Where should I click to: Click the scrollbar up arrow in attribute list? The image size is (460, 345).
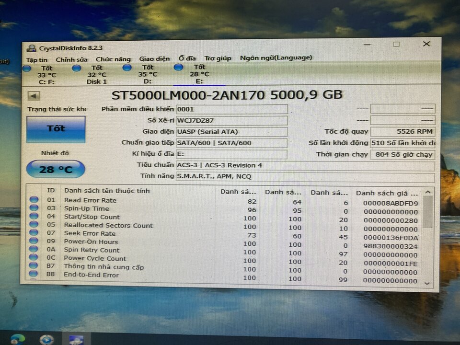(x=428, y=192)
